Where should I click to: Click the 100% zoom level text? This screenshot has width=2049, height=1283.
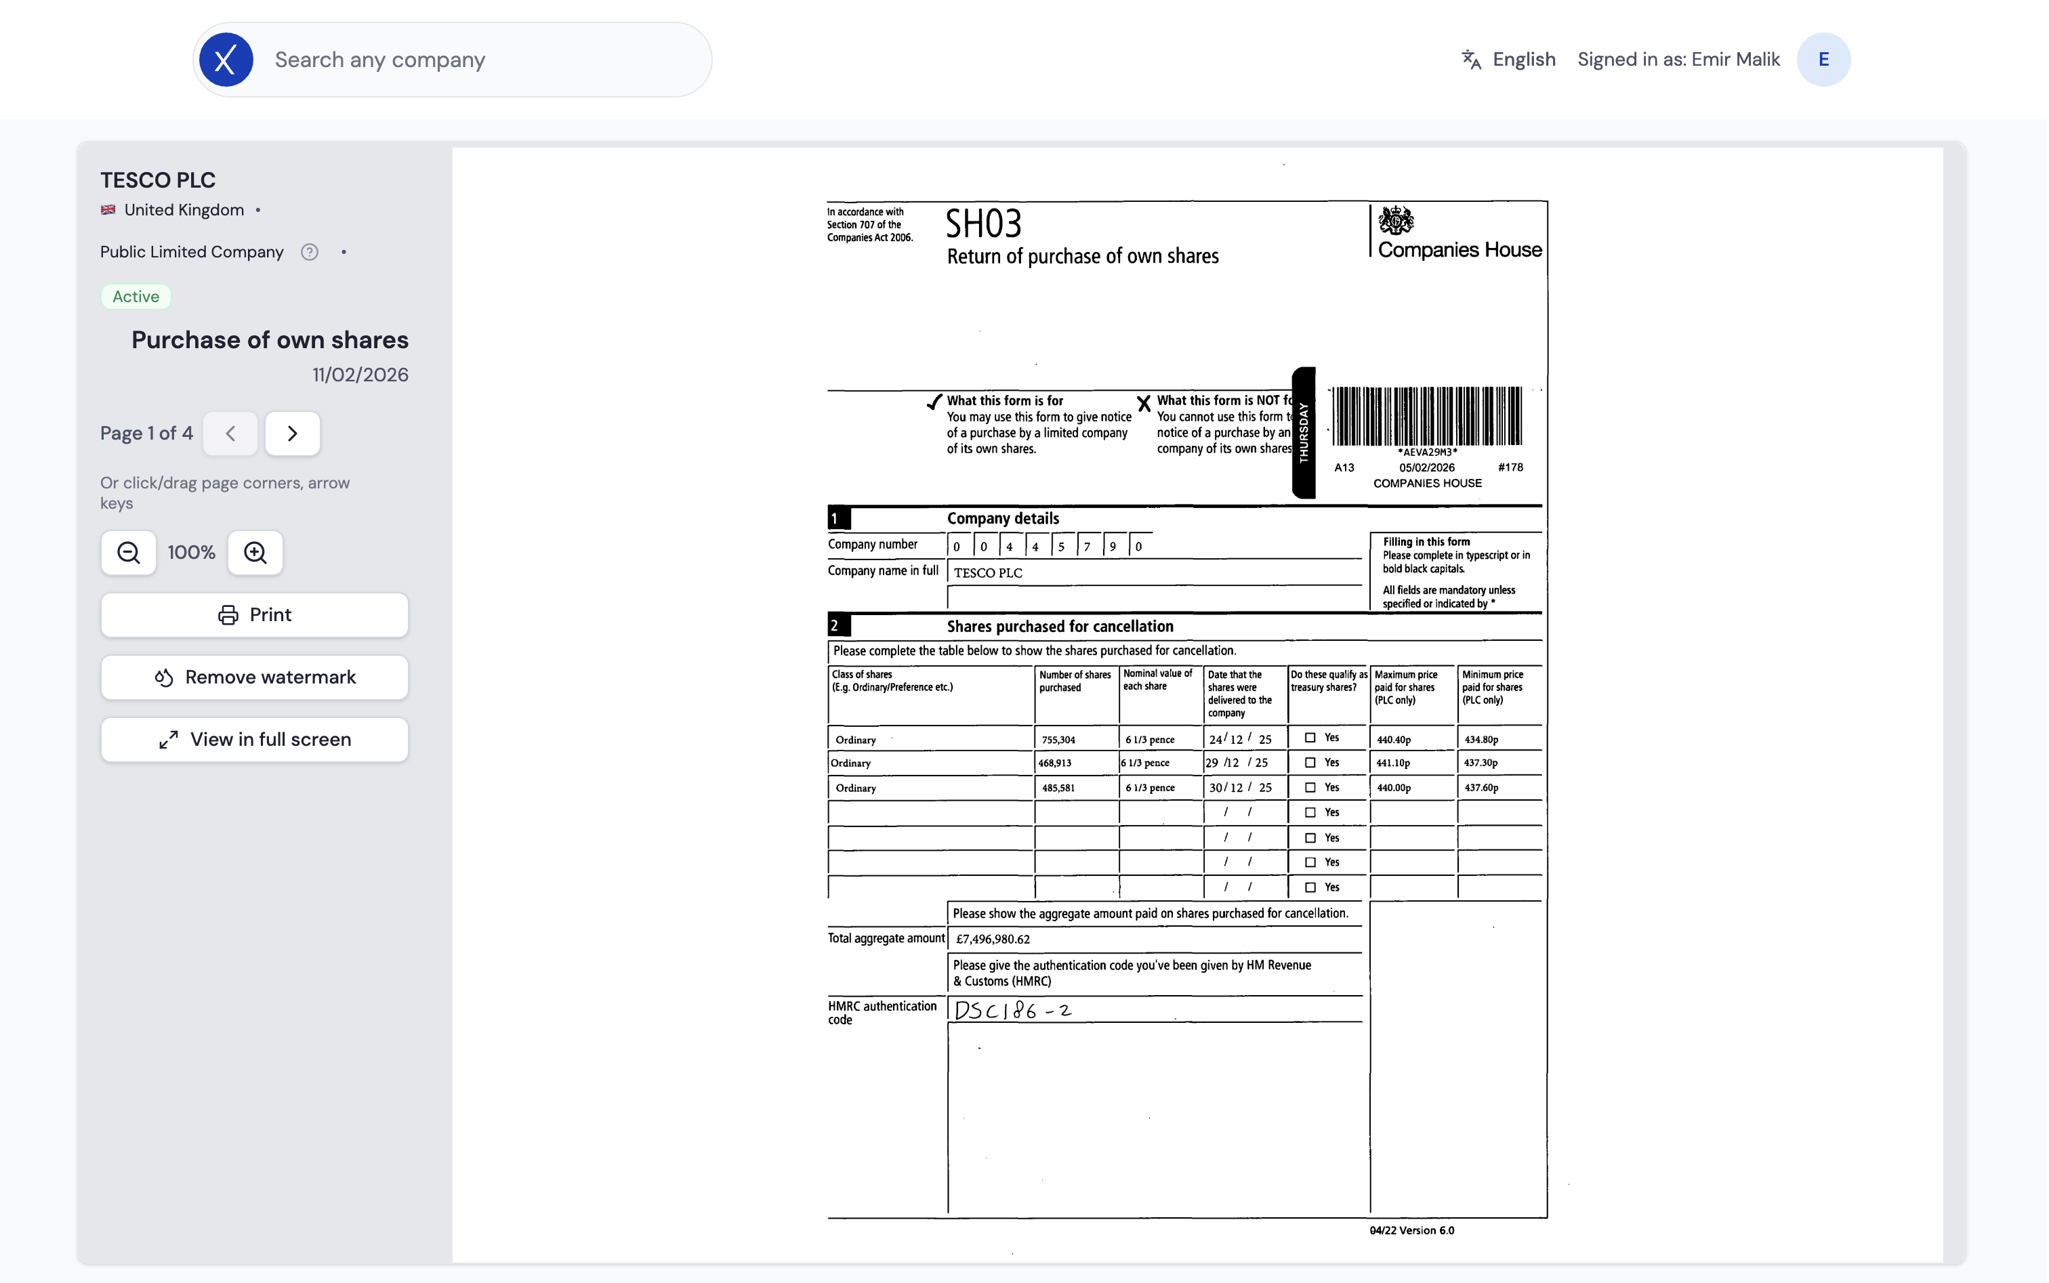[x=191, y=552]
